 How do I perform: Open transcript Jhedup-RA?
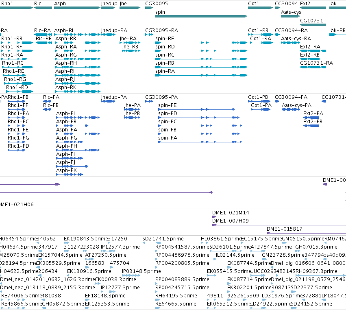click(114, 31)
